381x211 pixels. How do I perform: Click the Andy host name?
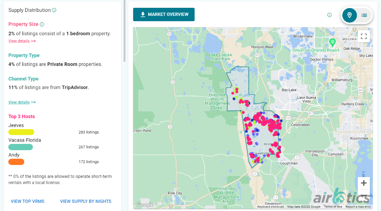pos(14,155)
